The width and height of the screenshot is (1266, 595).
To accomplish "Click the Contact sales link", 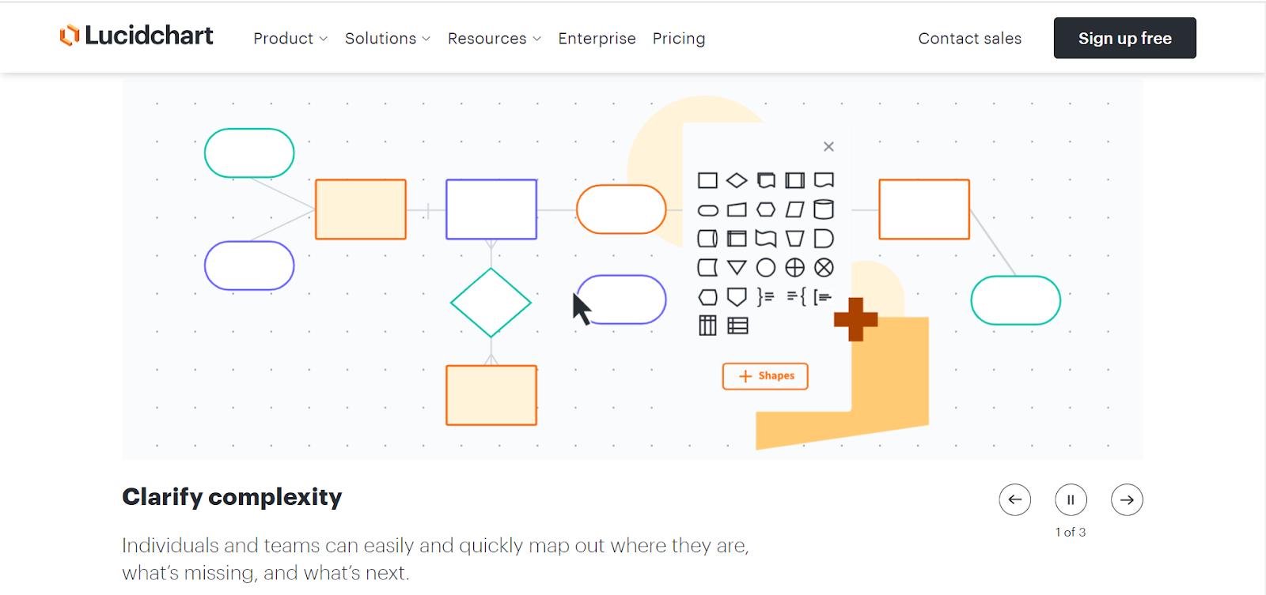I will pyautogui.click(x=968, y=38).
